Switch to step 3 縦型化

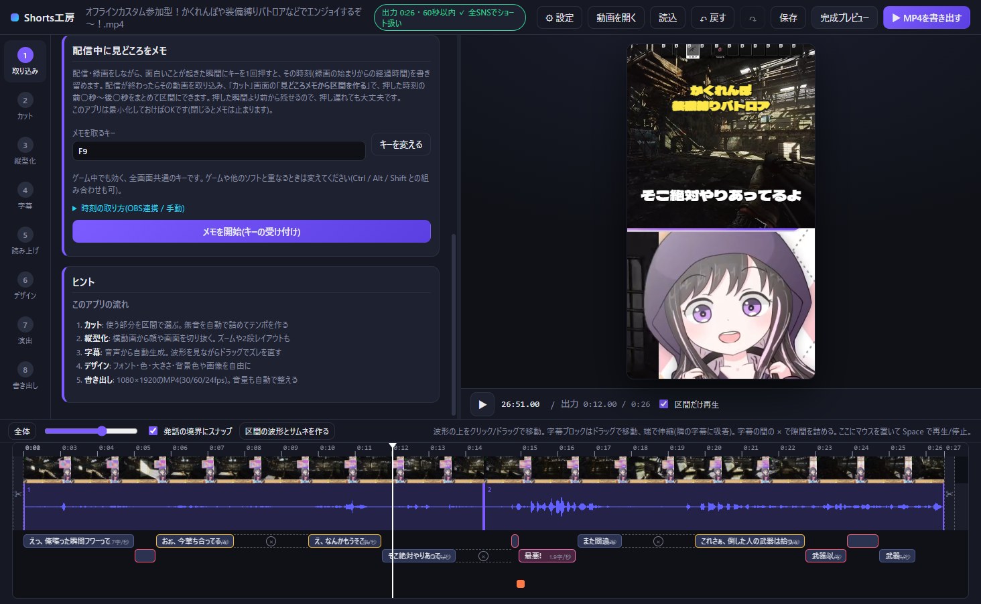[25, 151]
